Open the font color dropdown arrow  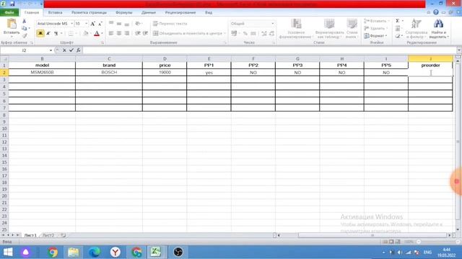pyautogui.click(x=102, y=34)
